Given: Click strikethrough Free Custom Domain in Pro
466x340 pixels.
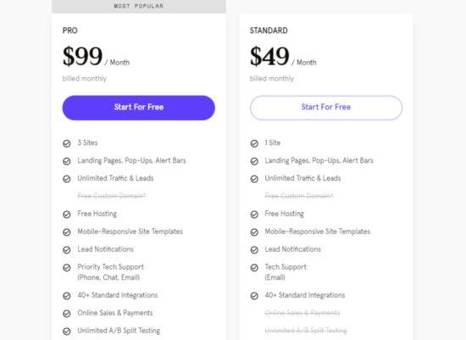Looking at the screenshot, I should click(x=112, y=196).
